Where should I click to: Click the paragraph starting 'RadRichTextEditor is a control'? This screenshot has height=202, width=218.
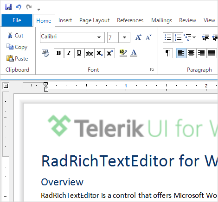tap(129, 196)
